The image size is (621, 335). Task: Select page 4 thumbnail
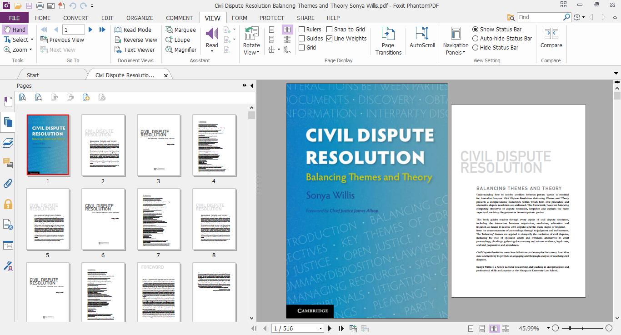pyautogui.click(x=214, y=145)
